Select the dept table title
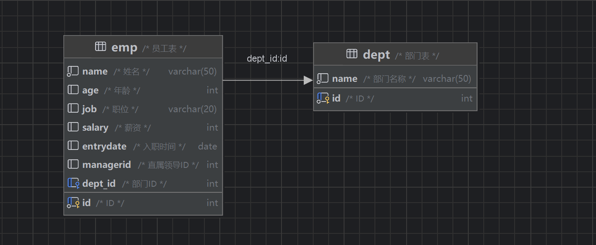This screenshot has height=245, width=596. [376, 54]
